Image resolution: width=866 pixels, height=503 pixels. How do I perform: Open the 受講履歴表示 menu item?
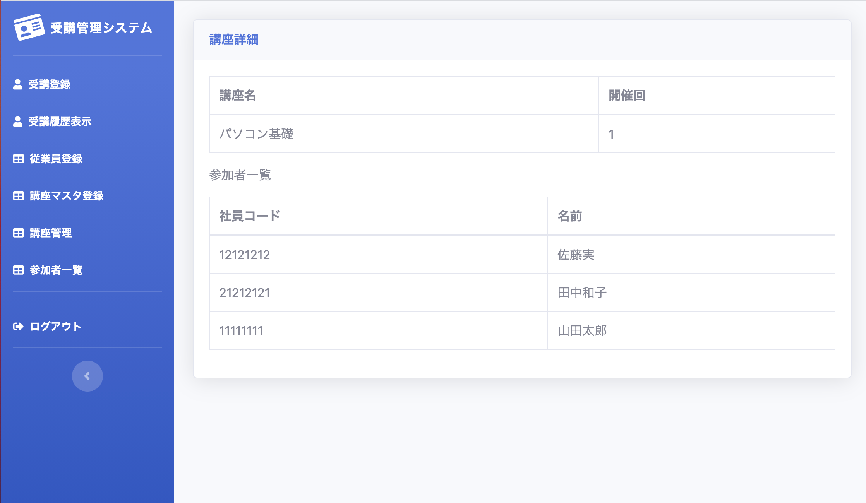click(x=60, y=121)
